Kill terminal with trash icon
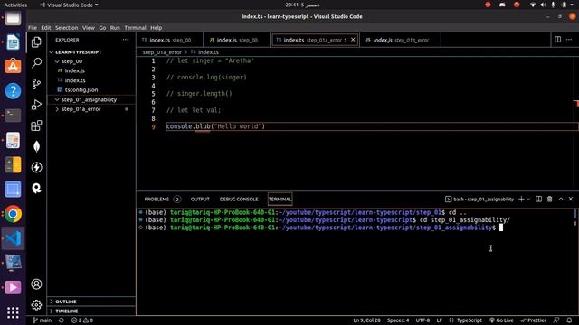The width and height of the screenshot is (579, 325). click(x=549, y=199)
